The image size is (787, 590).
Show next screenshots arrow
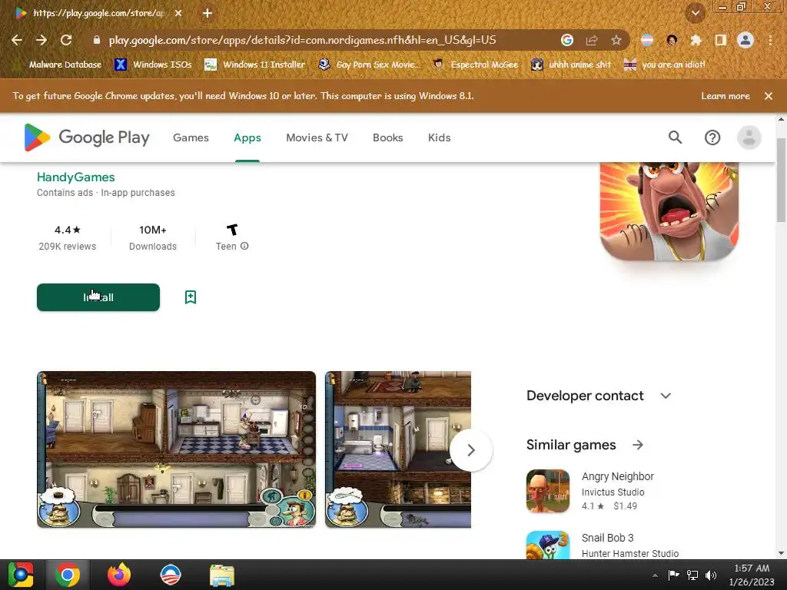coord(471,450)
